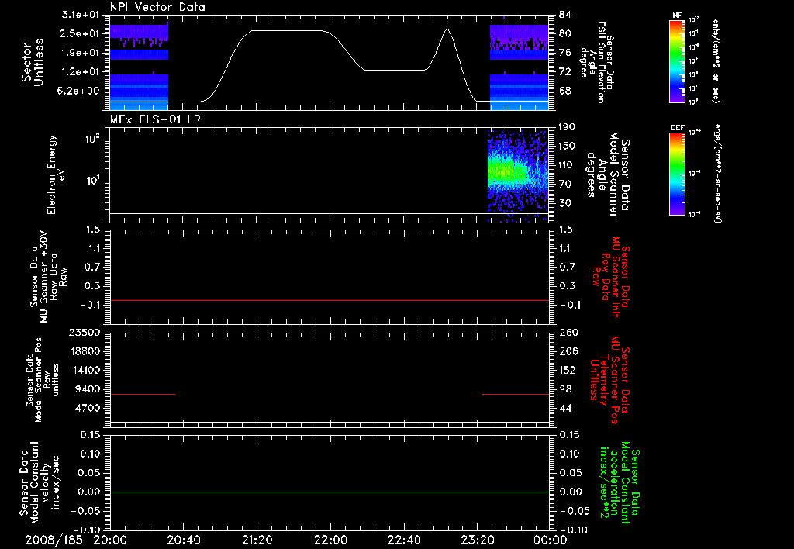Image resolution: width=794 pixels, height=549 pixels.
Task: Click the red 'MU Scanner Inh Raw Data' label
Action: pos(609,277)
